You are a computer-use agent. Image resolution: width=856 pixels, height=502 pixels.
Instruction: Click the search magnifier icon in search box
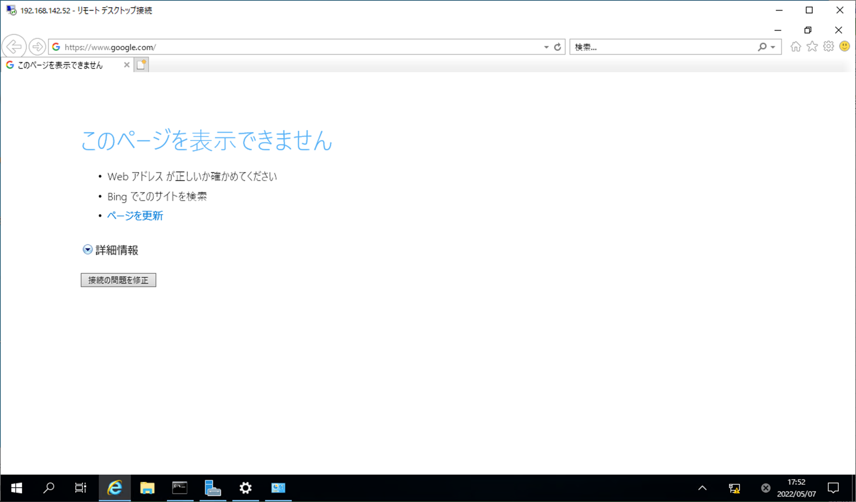(x=762, y=47)
